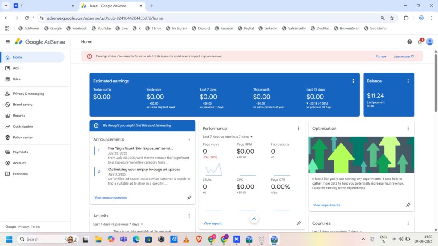
Task: Open the tab search dropdown arrow
Action: pos(6,6)
